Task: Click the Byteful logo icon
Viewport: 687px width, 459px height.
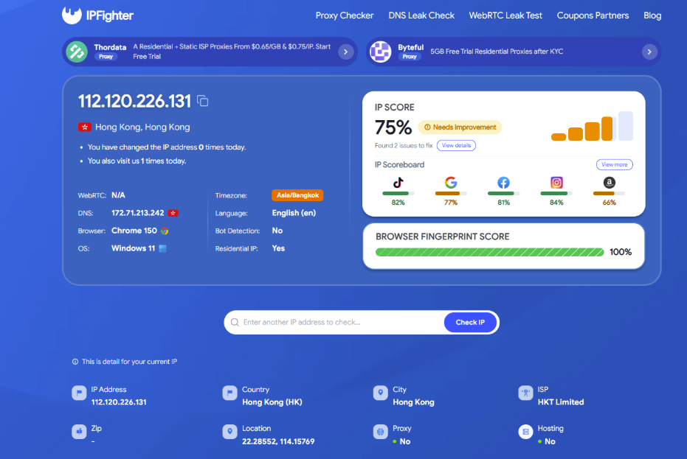Action: coord(380,52)
